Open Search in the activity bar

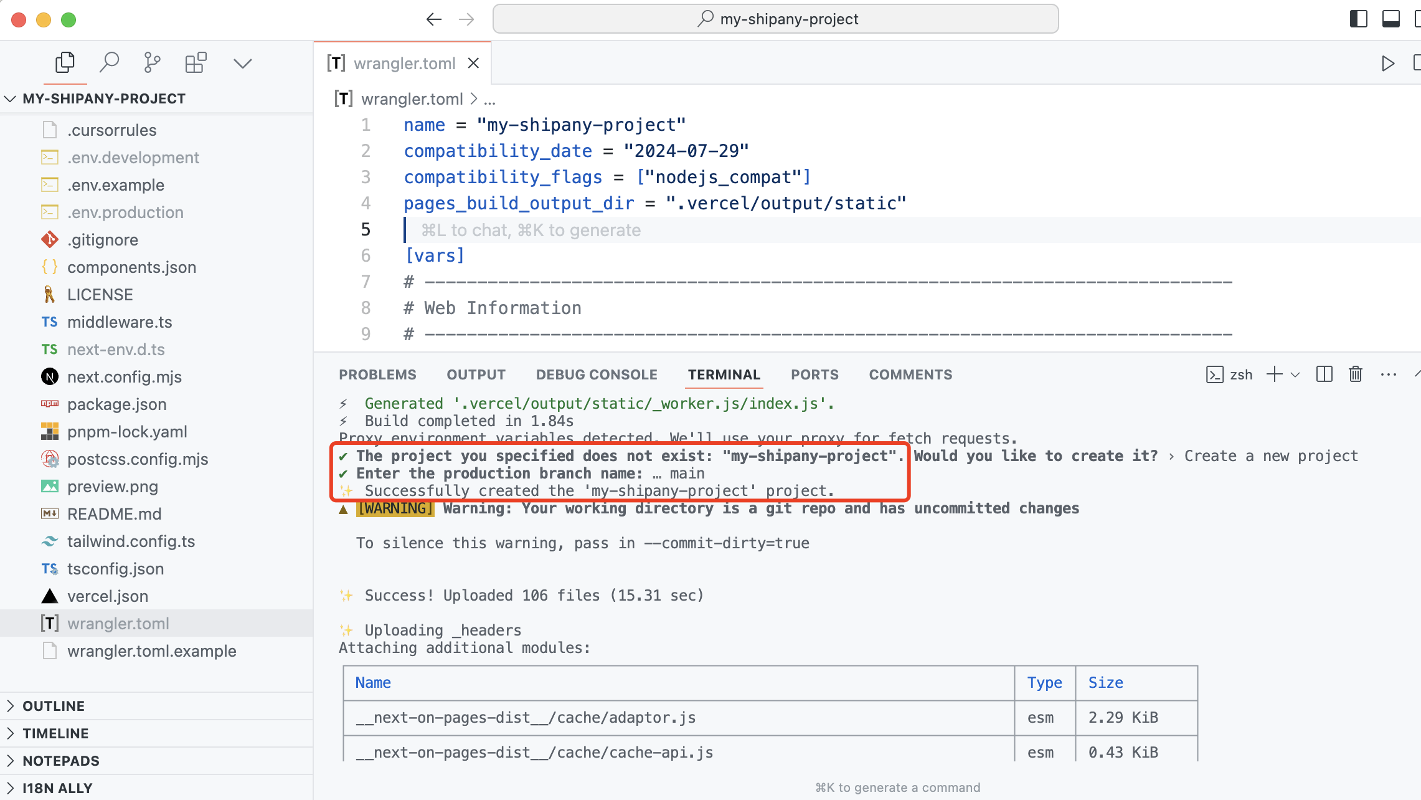coord(110,62)
